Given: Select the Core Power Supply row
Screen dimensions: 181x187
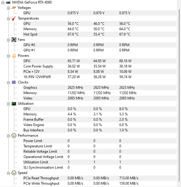Looking at the screenshot, I should pos(38,66).
